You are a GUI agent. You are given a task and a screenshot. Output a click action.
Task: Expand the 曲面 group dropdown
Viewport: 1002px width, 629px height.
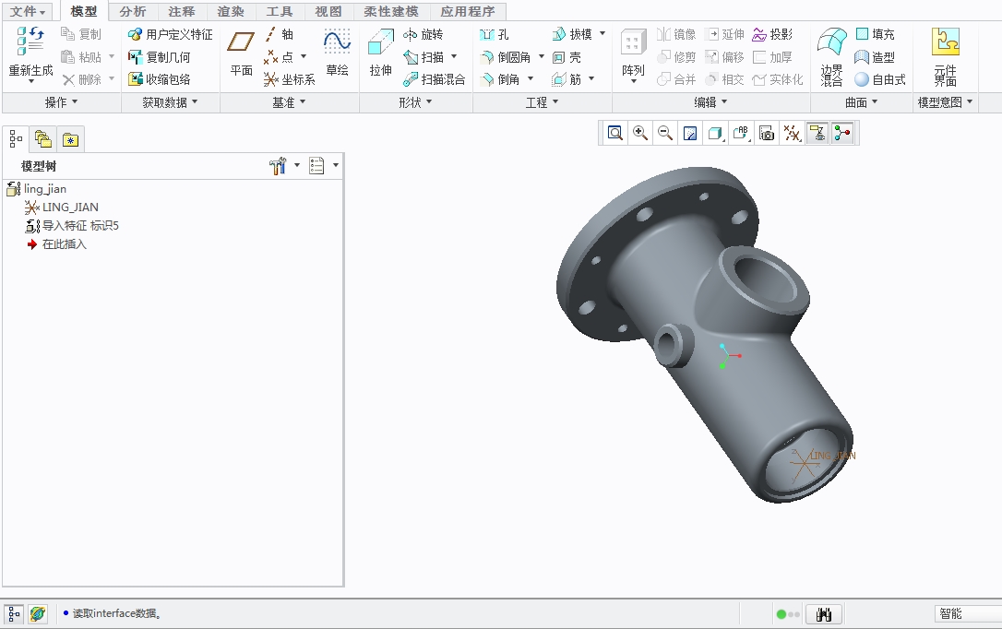tap(862, 102)
